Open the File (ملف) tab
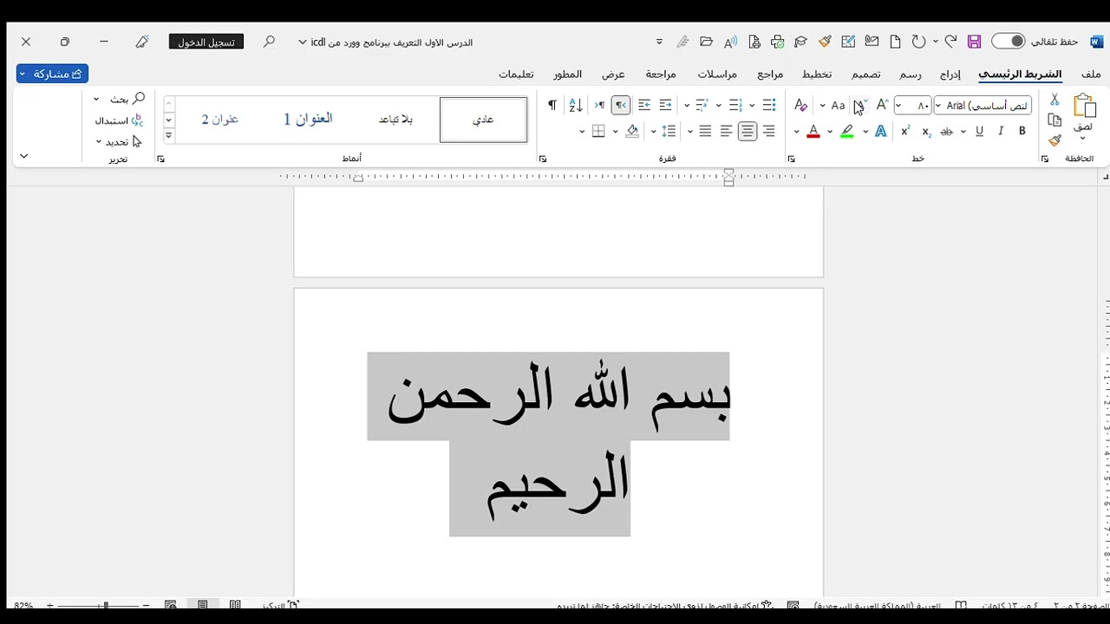This screenshot has width=1110, height=624. [x=1091, y=75]
